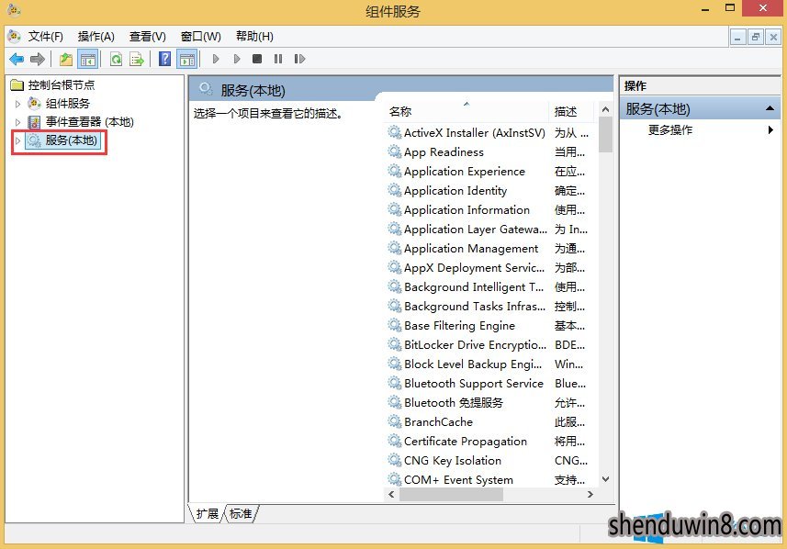Image resolution: width=787 pixels, height=549 pixels.
Task: Click the Start service play icon
Action: [x=216, y=59]
